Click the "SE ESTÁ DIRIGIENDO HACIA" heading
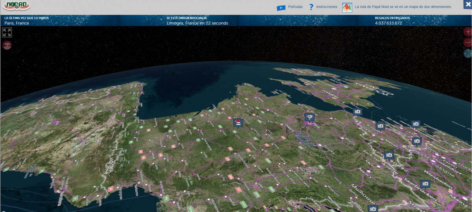Image resolution: width=472 pixels, height=212 pixels. (187, 18)
